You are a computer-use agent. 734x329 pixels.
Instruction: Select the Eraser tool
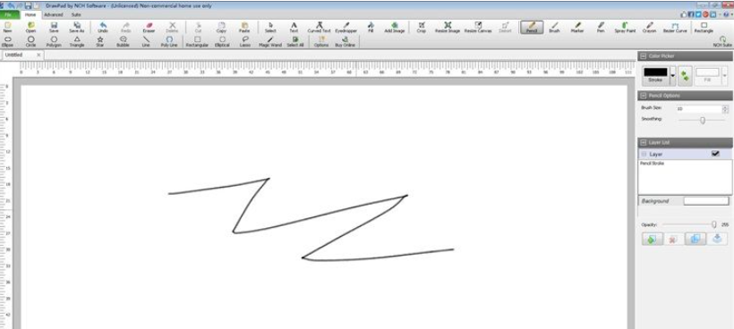(149, 27)
